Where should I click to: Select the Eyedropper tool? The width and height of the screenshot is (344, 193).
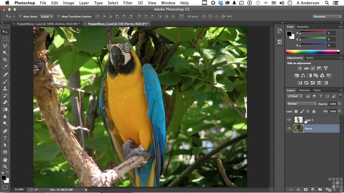[x=5, y=67]
